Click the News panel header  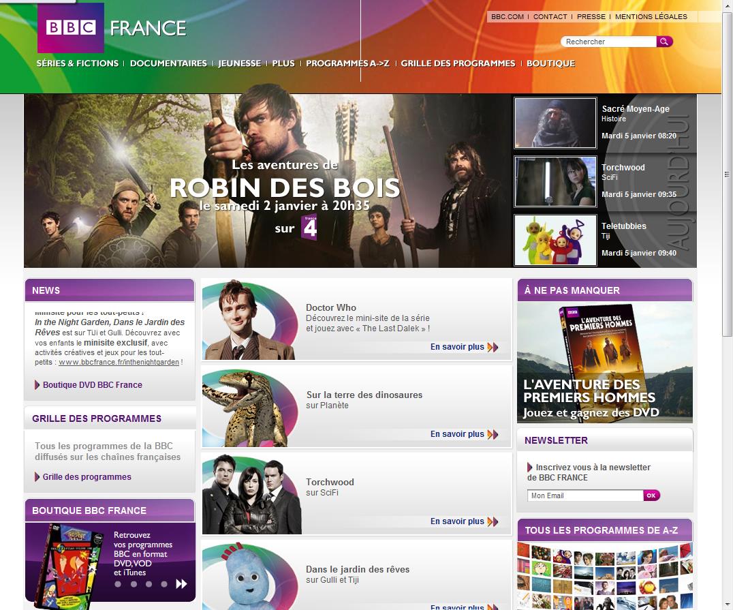[110, 290]
